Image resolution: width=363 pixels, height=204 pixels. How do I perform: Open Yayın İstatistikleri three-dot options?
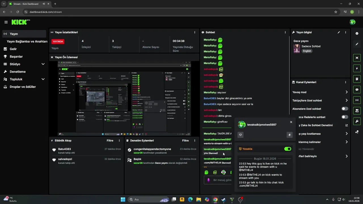point(195,32)
